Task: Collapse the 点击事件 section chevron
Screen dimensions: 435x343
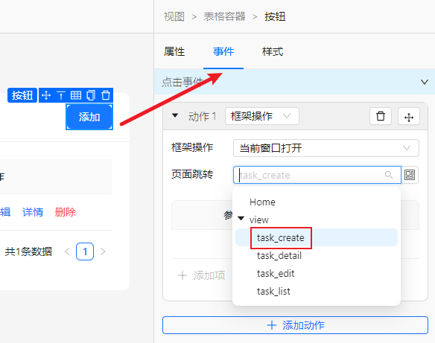Action: 424,82
